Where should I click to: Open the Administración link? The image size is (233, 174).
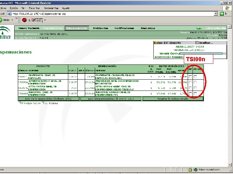pos(216,28)
